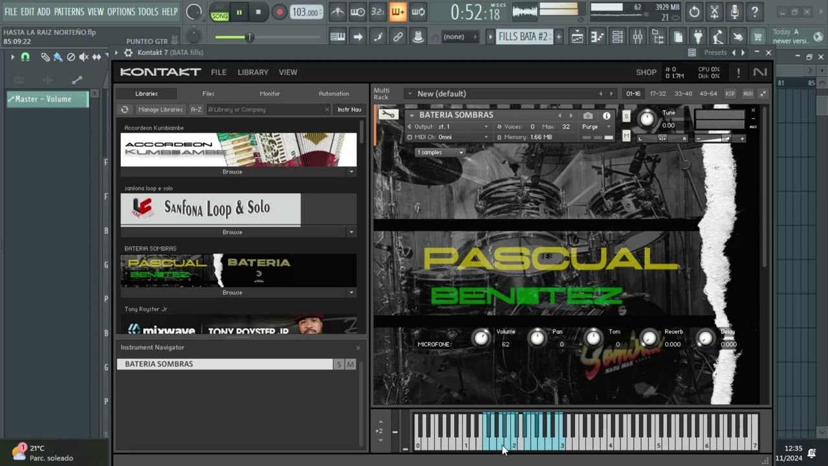Screen dimensions: 828x466
Task: Refresh the Kontakt libraries list
Action: coord(125,109)
